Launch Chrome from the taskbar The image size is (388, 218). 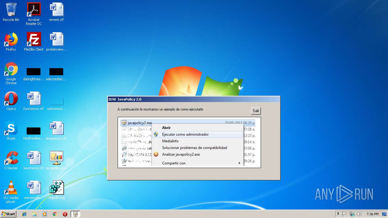55,214
